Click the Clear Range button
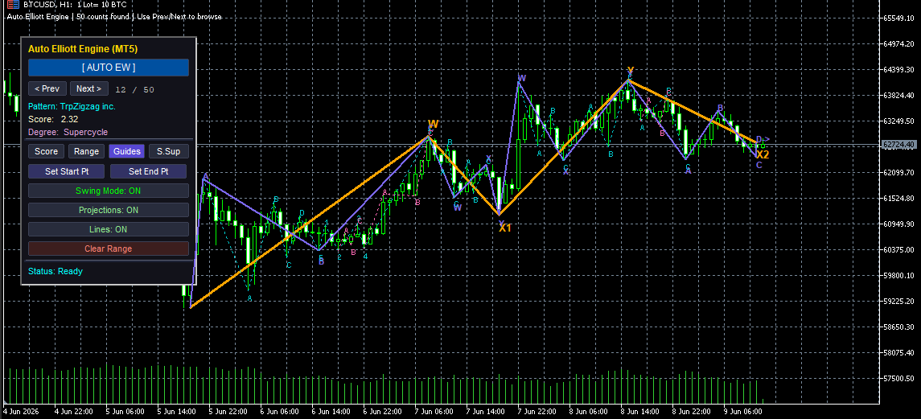Image resolution: width=921 pixels, height=419 pixels. coord(109,249)
